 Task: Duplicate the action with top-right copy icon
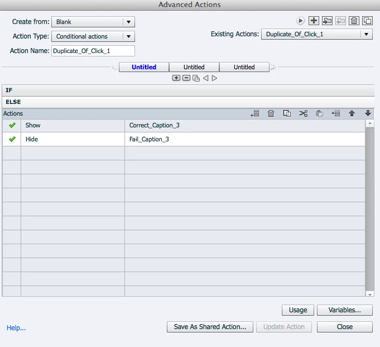[367, 21]
